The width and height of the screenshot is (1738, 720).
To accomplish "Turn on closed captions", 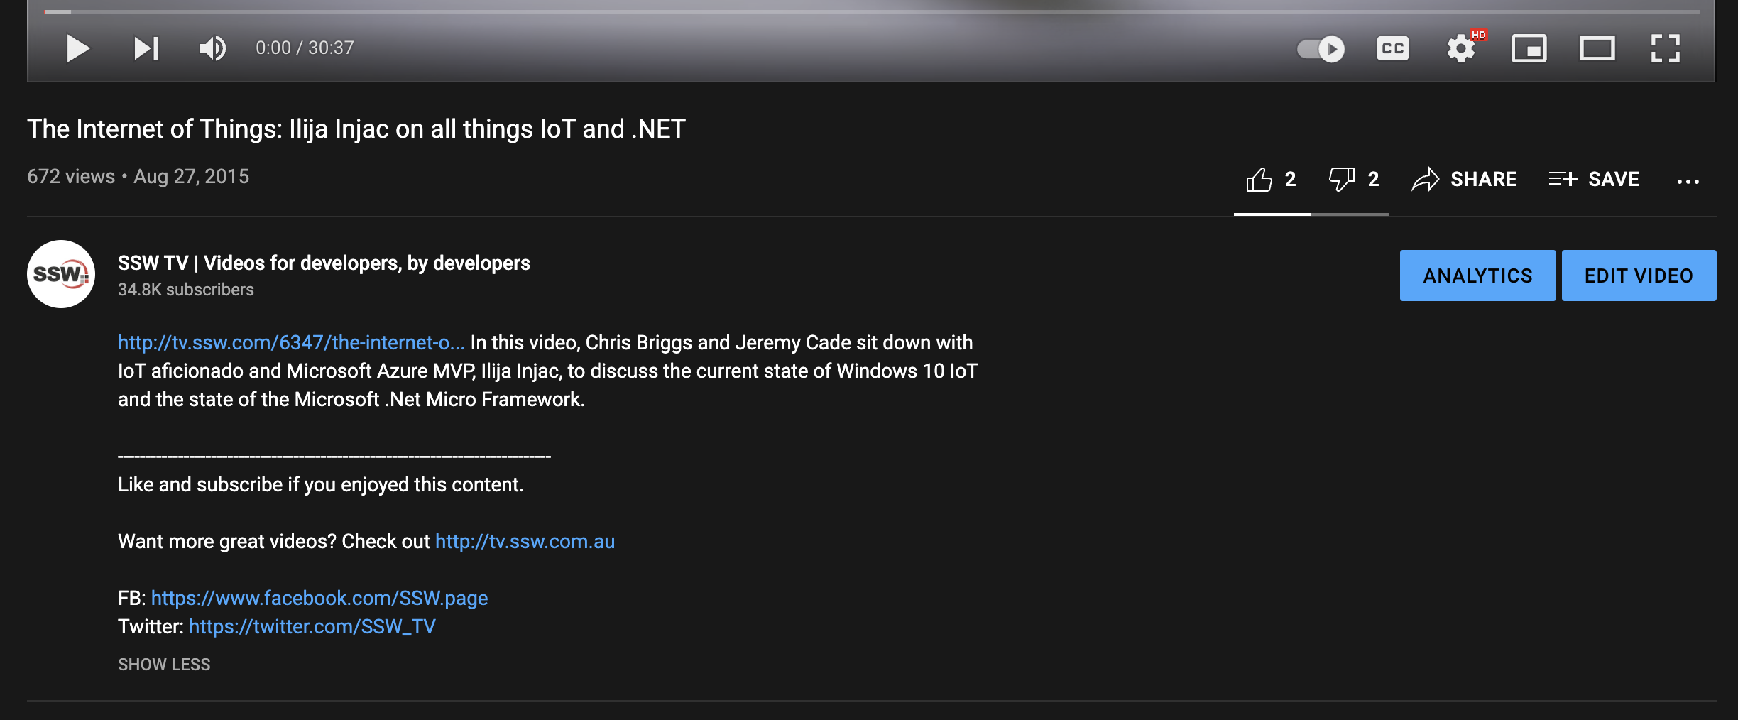I will tap(1392, 49).
